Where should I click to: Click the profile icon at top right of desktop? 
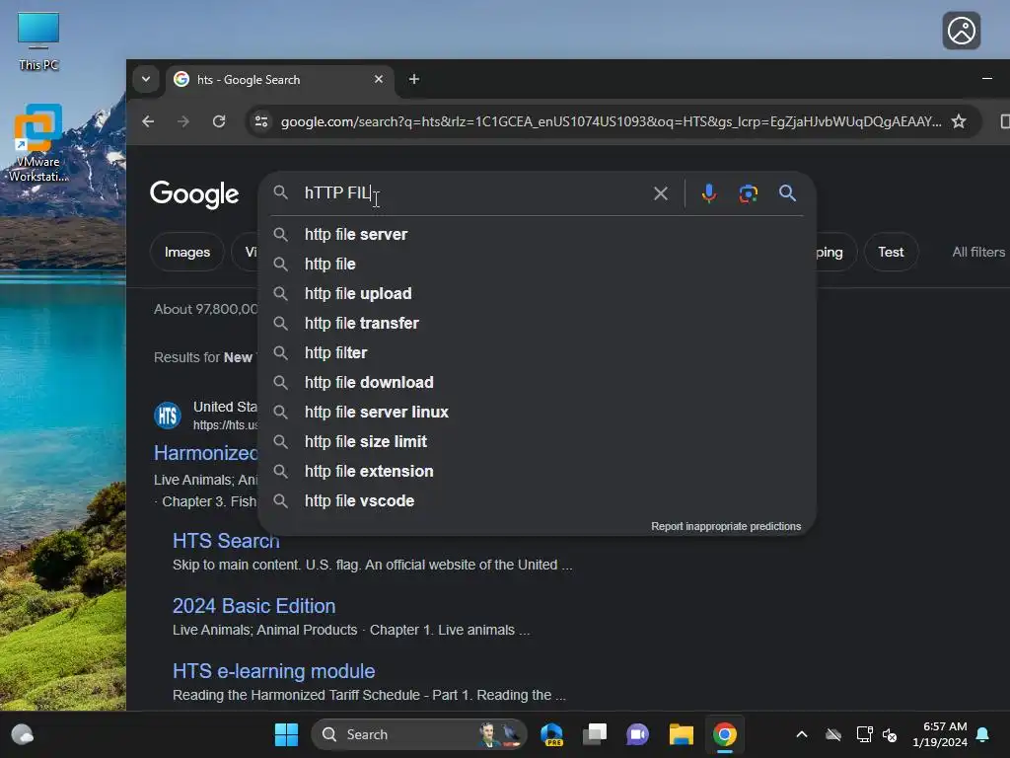pyautogui.click(x=961, y=31)
